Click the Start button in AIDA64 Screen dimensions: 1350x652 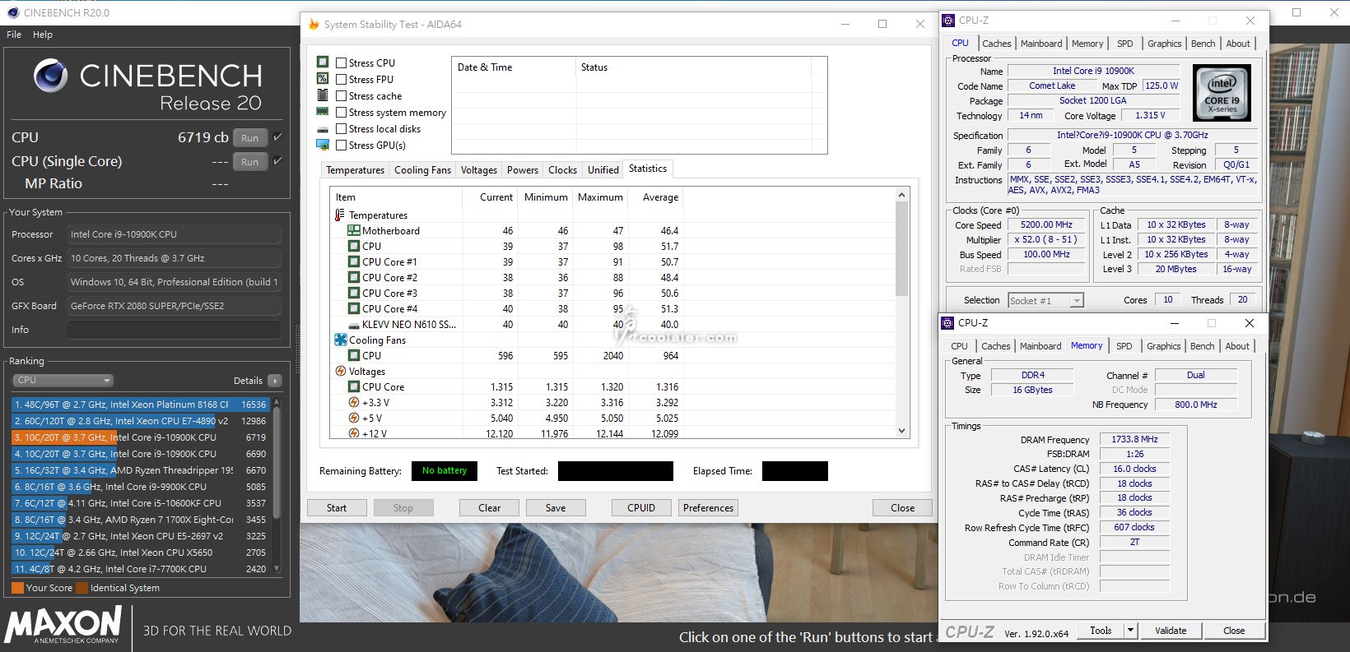tap(337, 508)
